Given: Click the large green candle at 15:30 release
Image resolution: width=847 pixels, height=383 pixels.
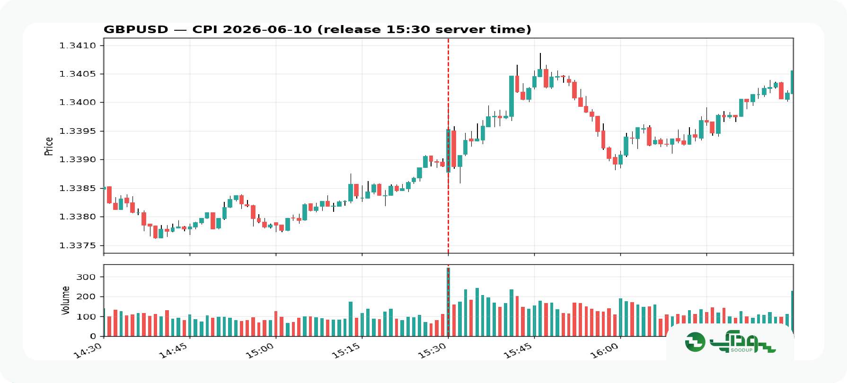Looking at the screenshot, I should [448, 151].
